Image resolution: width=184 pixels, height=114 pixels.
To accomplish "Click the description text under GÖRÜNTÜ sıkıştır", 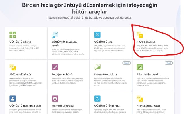I will point(24,48).
